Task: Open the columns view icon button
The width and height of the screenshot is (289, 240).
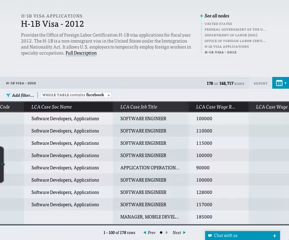Action: (279, 83)
